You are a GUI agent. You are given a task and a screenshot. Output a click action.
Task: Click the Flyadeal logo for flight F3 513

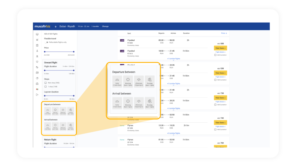122,51
